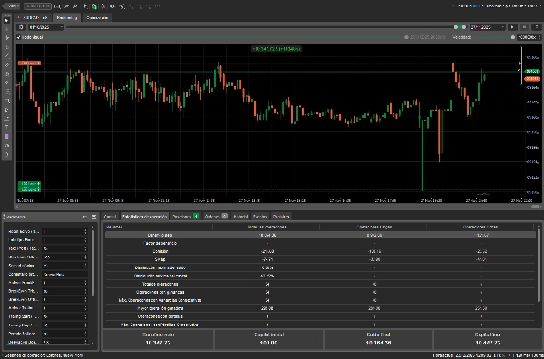Click the Operaciones con ganancias row label
544x359 pixels.
[x=160, y=292]
